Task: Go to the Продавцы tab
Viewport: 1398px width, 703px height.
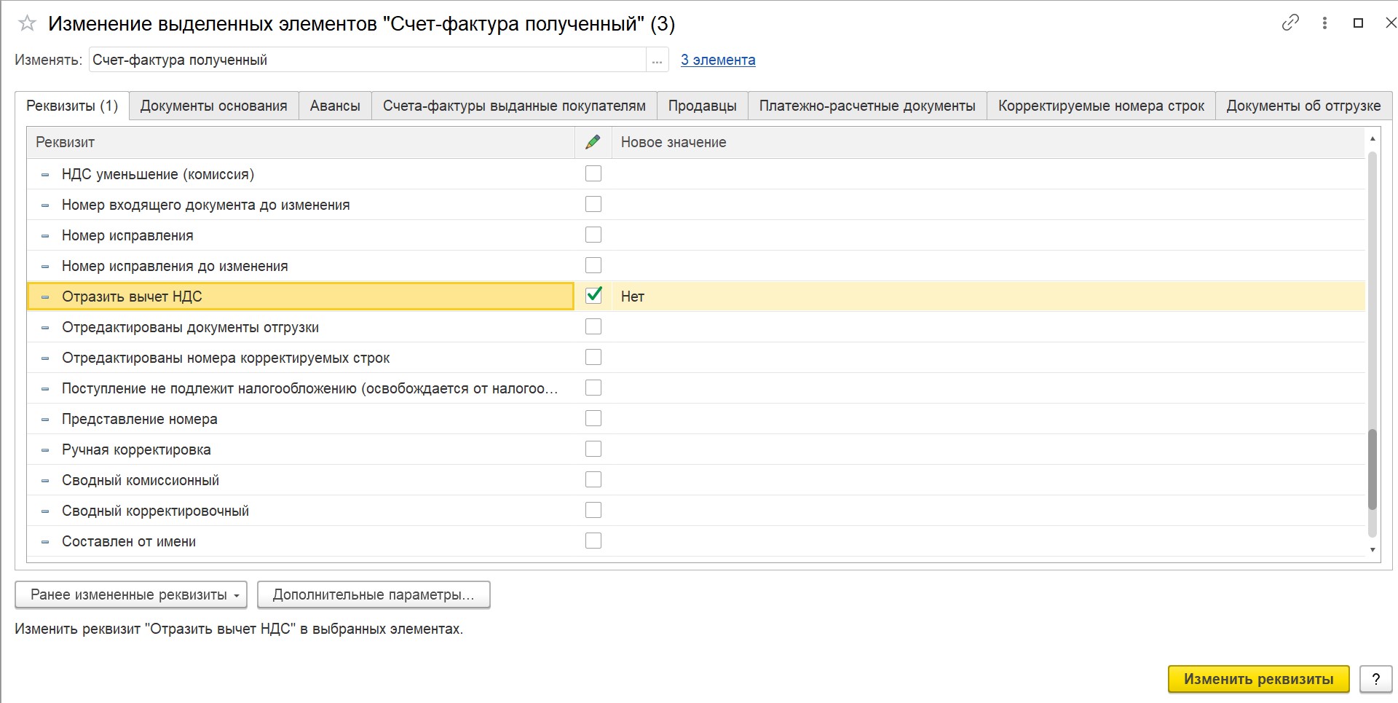Action: [x=703, y=106]
